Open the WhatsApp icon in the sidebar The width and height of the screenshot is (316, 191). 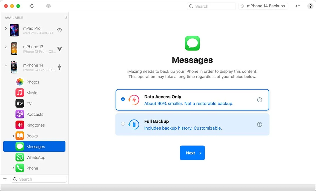20,157
